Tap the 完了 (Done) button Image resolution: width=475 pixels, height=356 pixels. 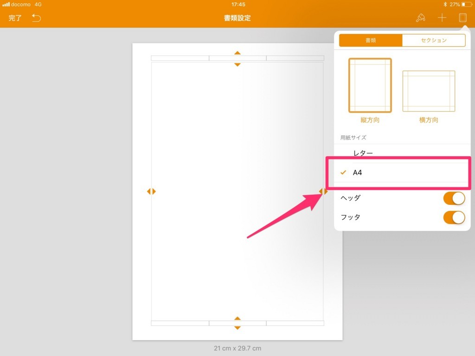[15, 18]
